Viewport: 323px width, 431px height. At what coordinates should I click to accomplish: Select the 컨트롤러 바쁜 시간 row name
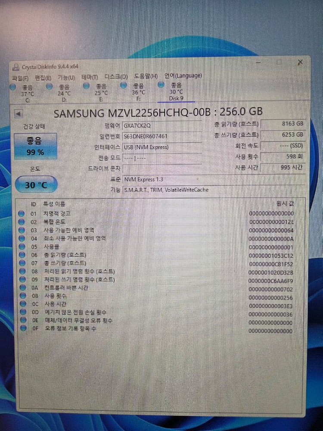tap(66, 288)
